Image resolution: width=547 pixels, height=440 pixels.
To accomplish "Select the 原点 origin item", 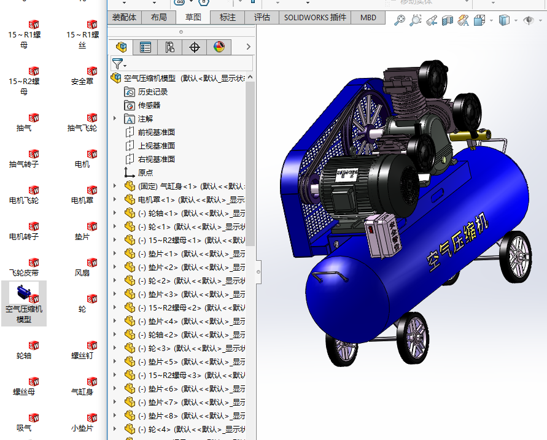I will (x=145, y=172).
